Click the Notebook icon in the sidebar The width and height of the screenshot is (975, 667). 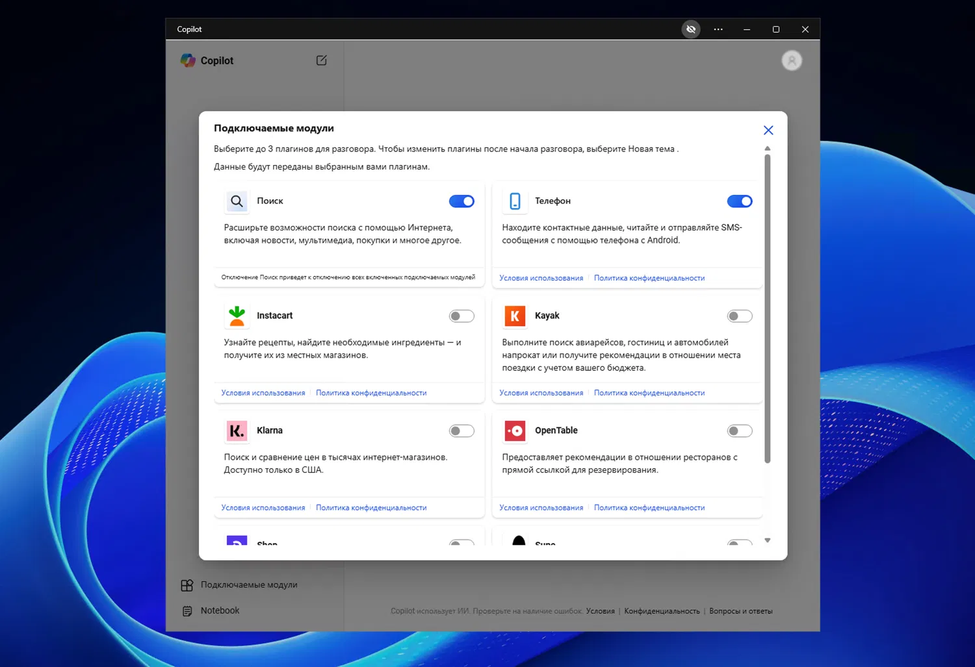pyautogui.click(x=187, y=611)
